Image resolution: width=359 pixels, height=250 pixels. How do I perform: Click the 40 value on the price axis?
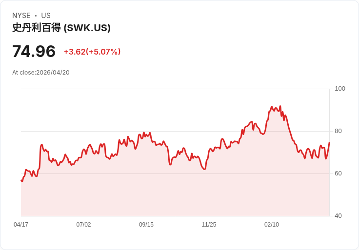tap(338, 216)
